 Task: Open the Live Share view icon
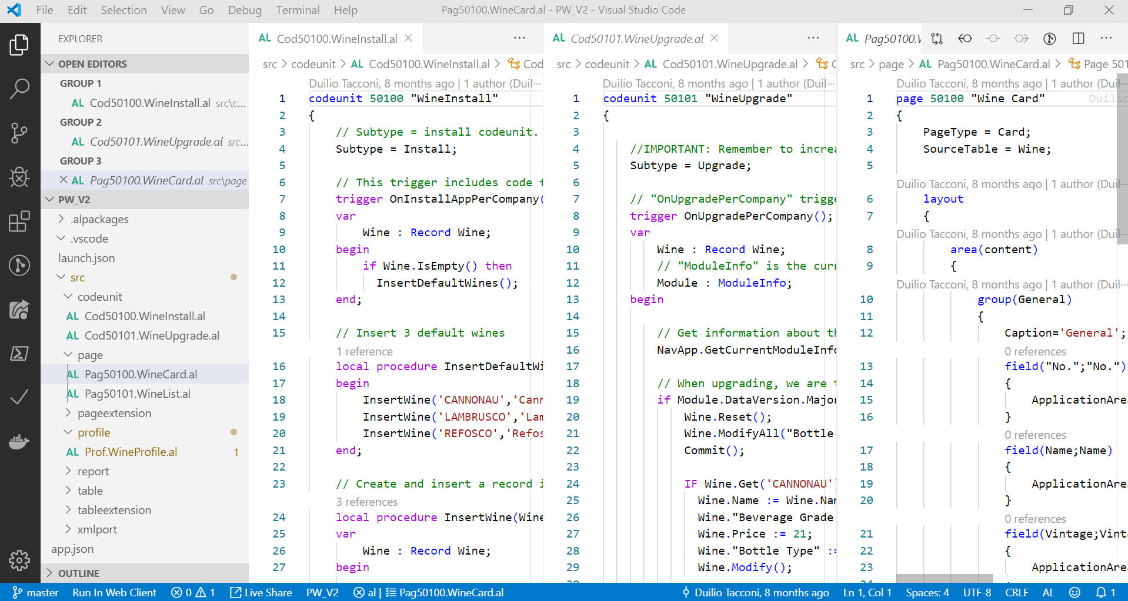click(19, 310)
